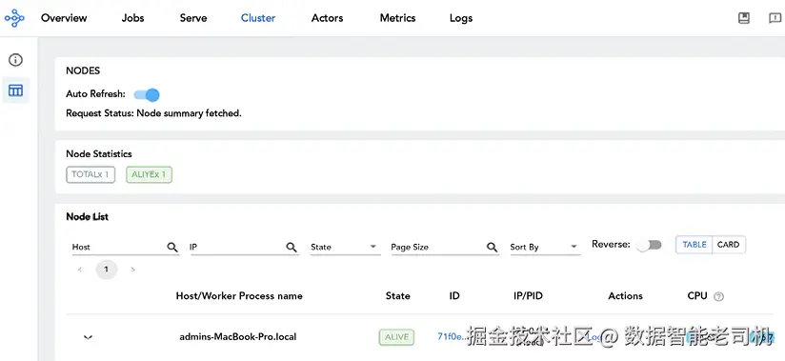Click the IP search magnifier icon

tap(292, 247)
